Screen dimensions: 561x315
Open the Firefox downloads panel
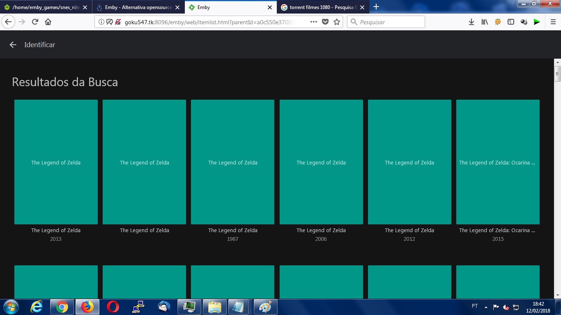[471, 22]
